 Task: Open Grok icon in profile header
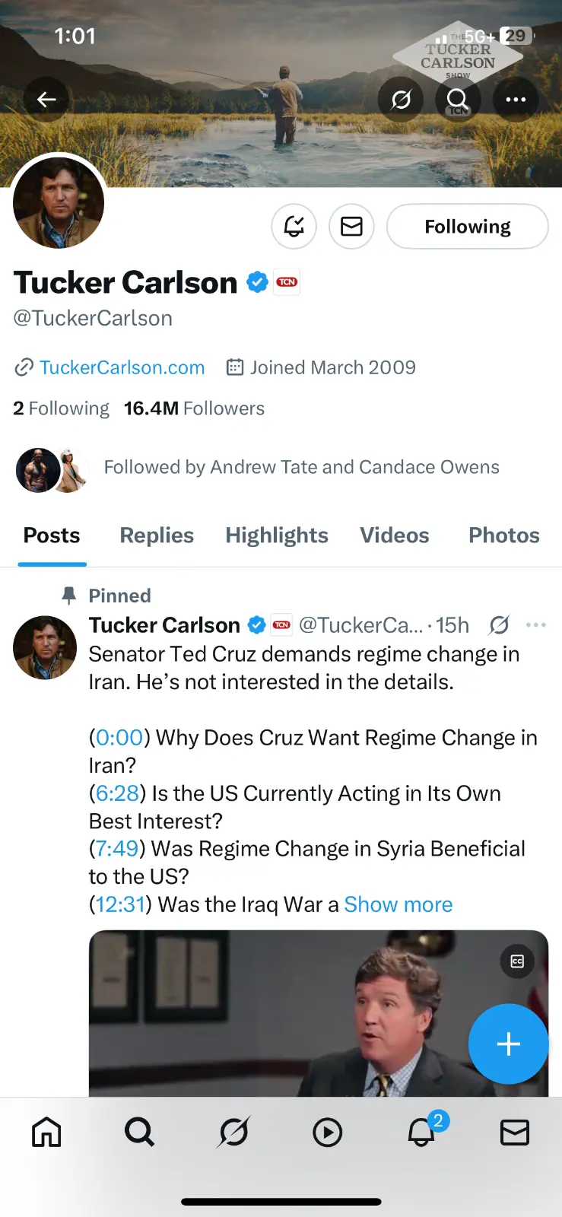coord(401,100)
